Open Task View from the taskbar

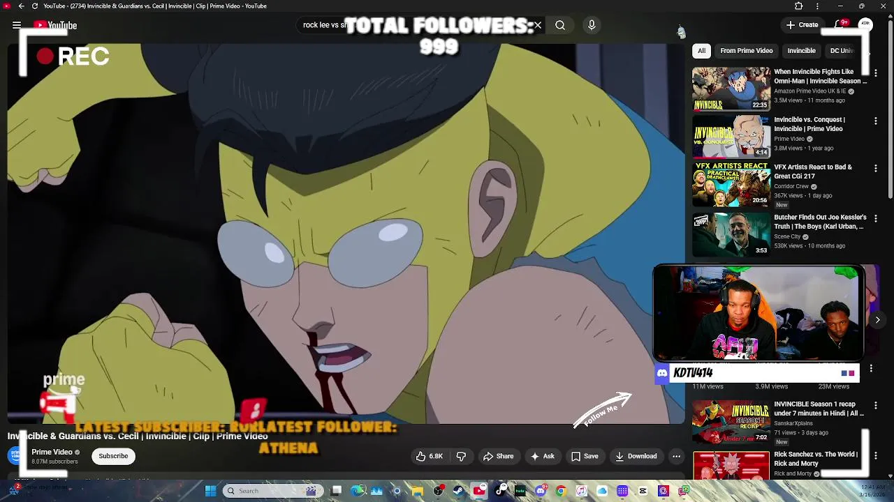[x=336, y=491]
